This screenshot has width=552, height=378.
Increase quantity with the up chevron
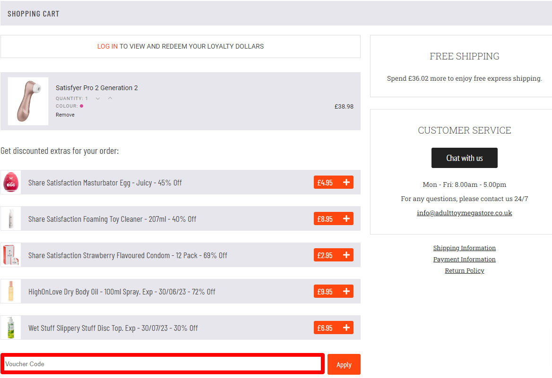tap(110, 98)
